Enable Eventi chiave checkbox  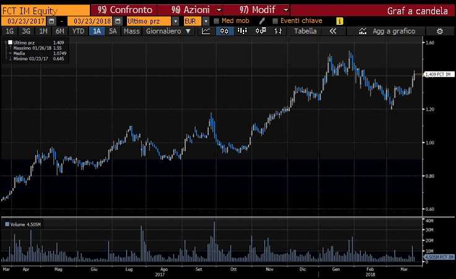pyautogui.click(x=275, y=21)
